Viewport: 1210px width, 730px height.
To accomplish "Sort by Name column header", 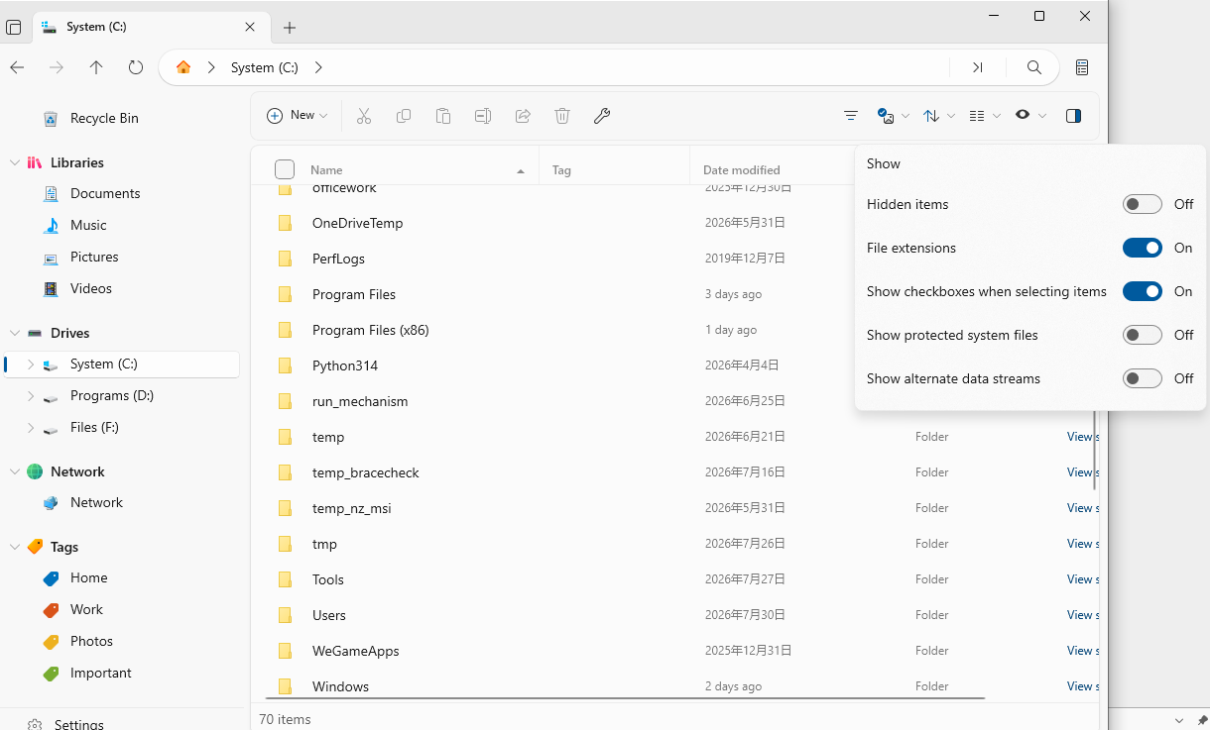I will click(418, 169).
